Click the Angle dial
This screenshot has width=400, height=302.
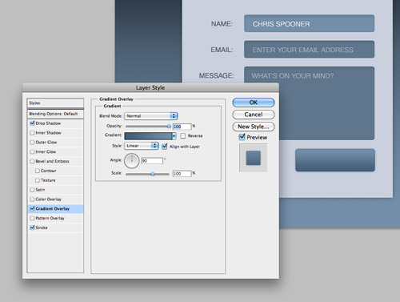[x=132, y=161]
